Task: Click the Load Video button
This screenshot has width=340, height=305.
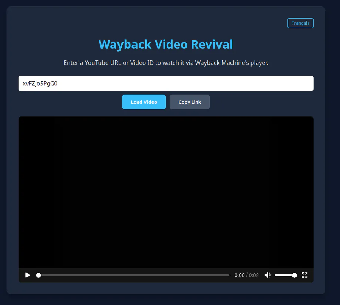Action: point(144,102)
